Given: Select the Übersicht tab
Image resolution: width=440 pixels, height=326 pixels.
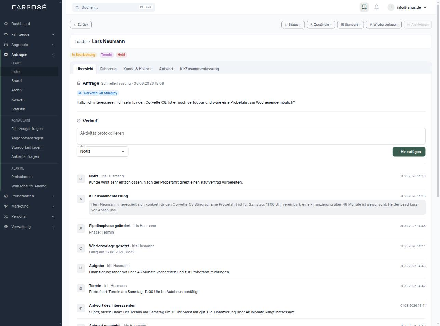Looking at the screenshot, I should point(85,69).
